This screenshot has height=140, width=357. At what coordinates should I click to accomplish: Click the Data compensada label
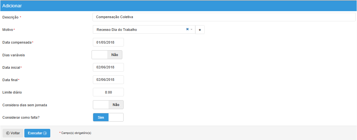(17, 42)
